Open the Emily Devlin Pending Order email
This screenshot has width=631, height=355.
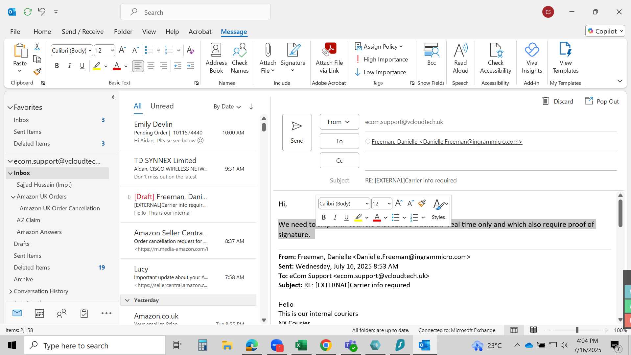tap(188, 132)
